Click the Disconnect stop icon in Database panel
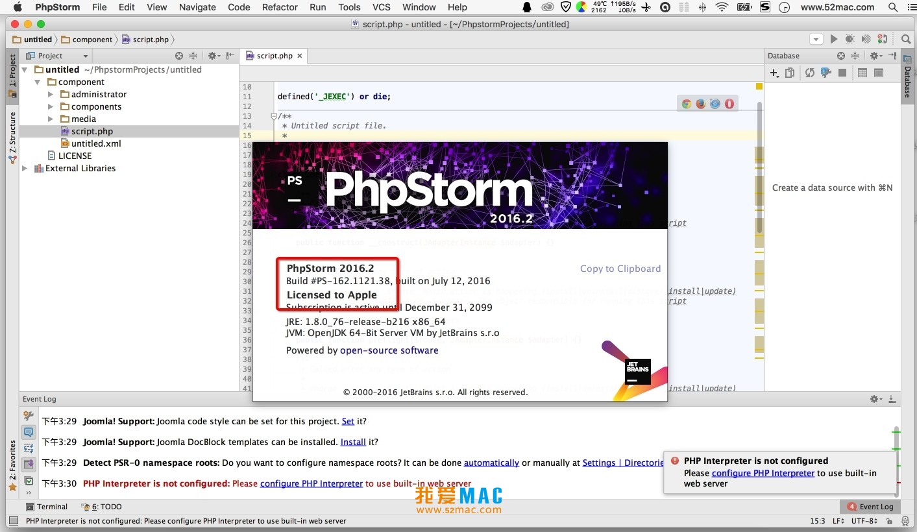Viewport: 917px width, 532px height. [842, 73]
